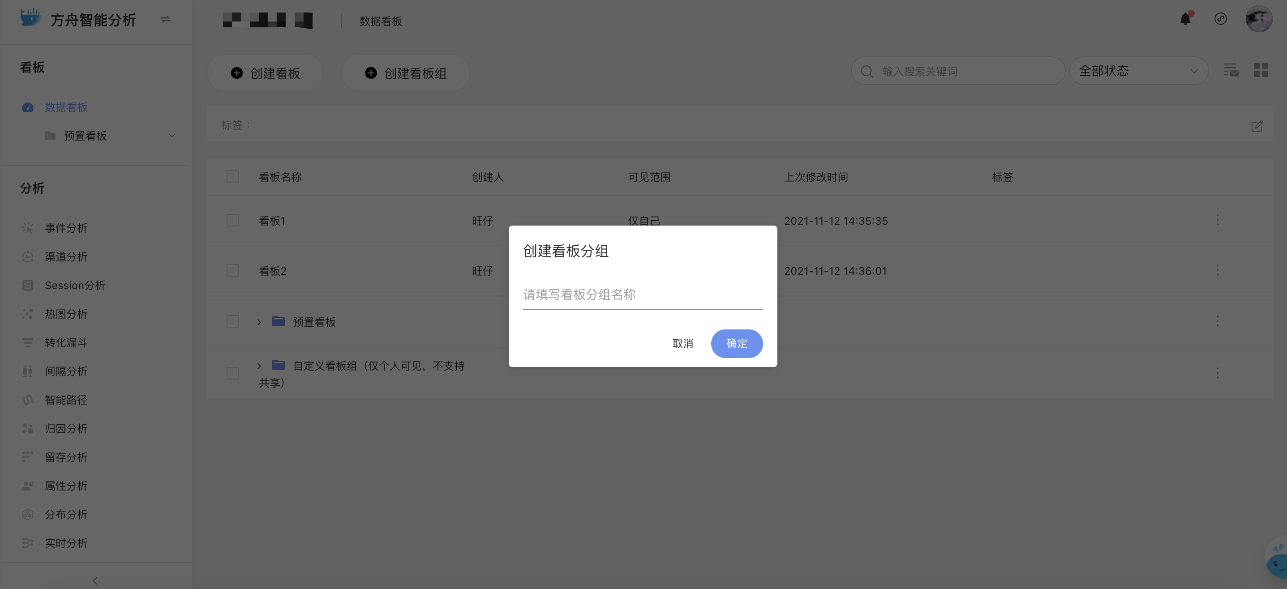Open the user avatar menu

coord(1258,19)
